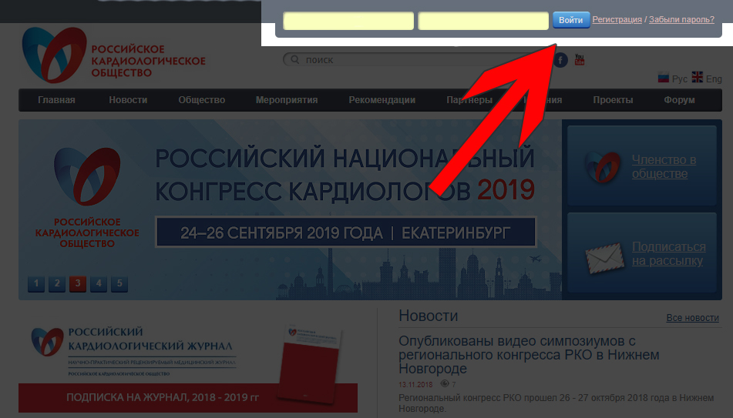
Task: Open the YouTube icon link
Action: (x=579, y=60)
